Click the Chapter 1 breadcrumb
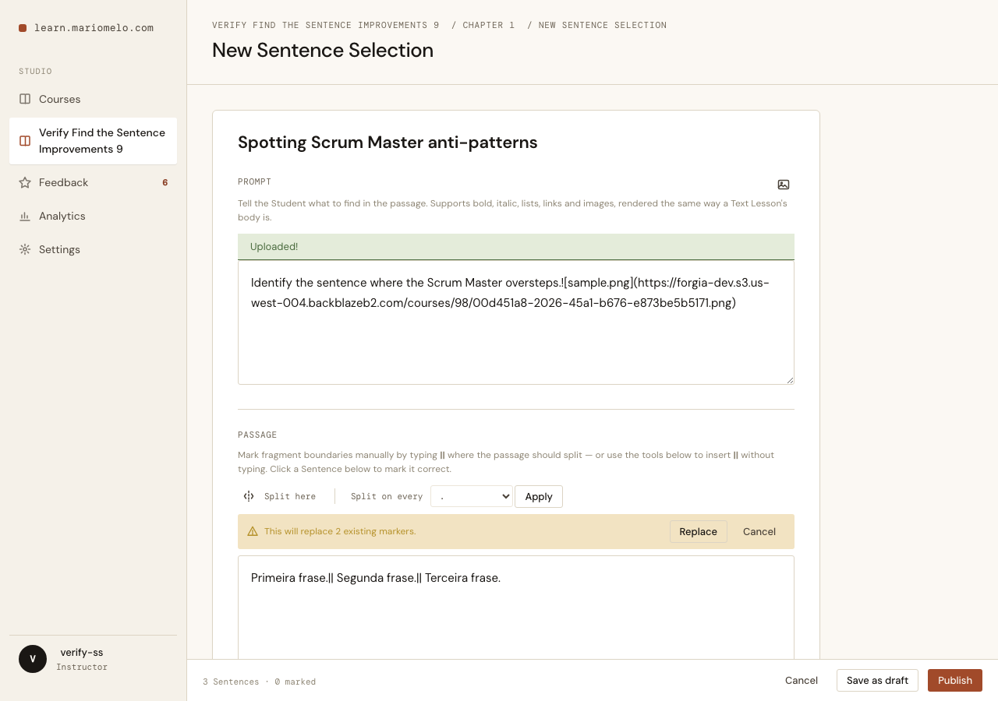Image resolution: width=998 pixels, height=701 pixels. 489,25
